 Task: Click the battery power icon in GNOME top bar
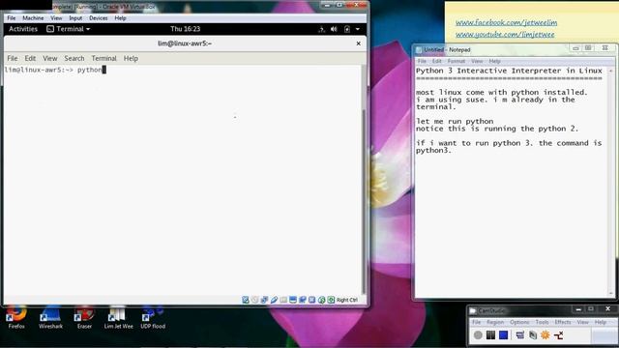pyautogui.click(x=347, y=29)
